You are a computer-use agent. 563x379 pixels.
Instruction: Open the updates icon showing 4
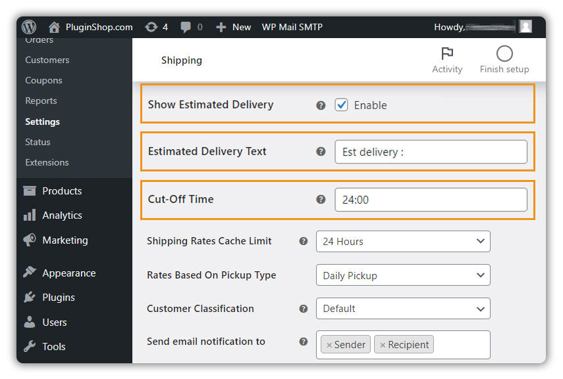coord(151,27)
